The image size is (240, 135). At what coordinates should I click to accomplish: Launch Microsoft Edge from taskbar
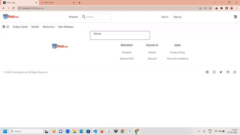pyautogui.click(x=81, y=131)
